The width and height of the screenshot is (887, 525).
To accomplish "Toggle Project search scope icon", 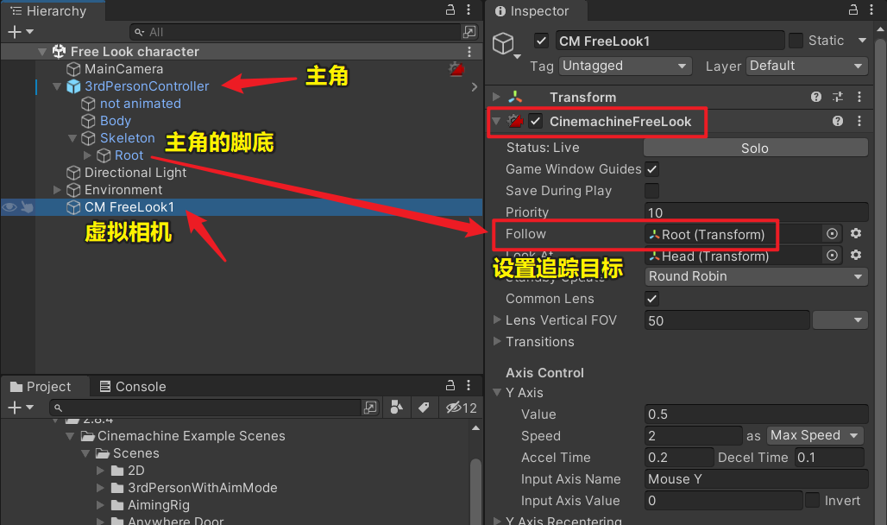I will pyautogui.click(x=370, y=408).
